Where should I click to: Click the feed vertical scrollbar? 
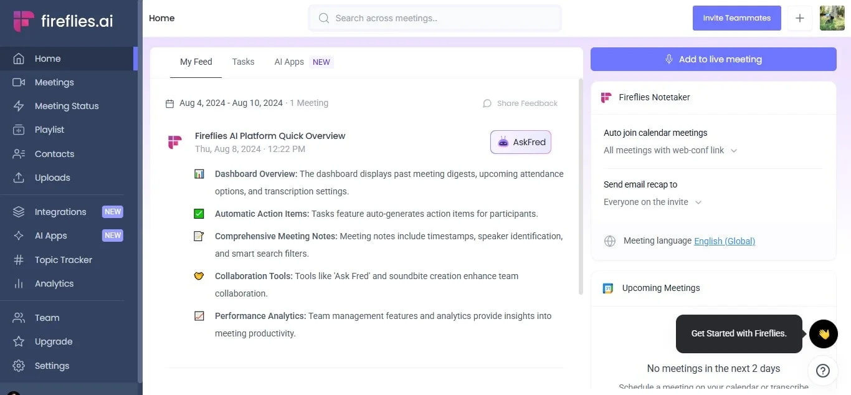point(581,187)
